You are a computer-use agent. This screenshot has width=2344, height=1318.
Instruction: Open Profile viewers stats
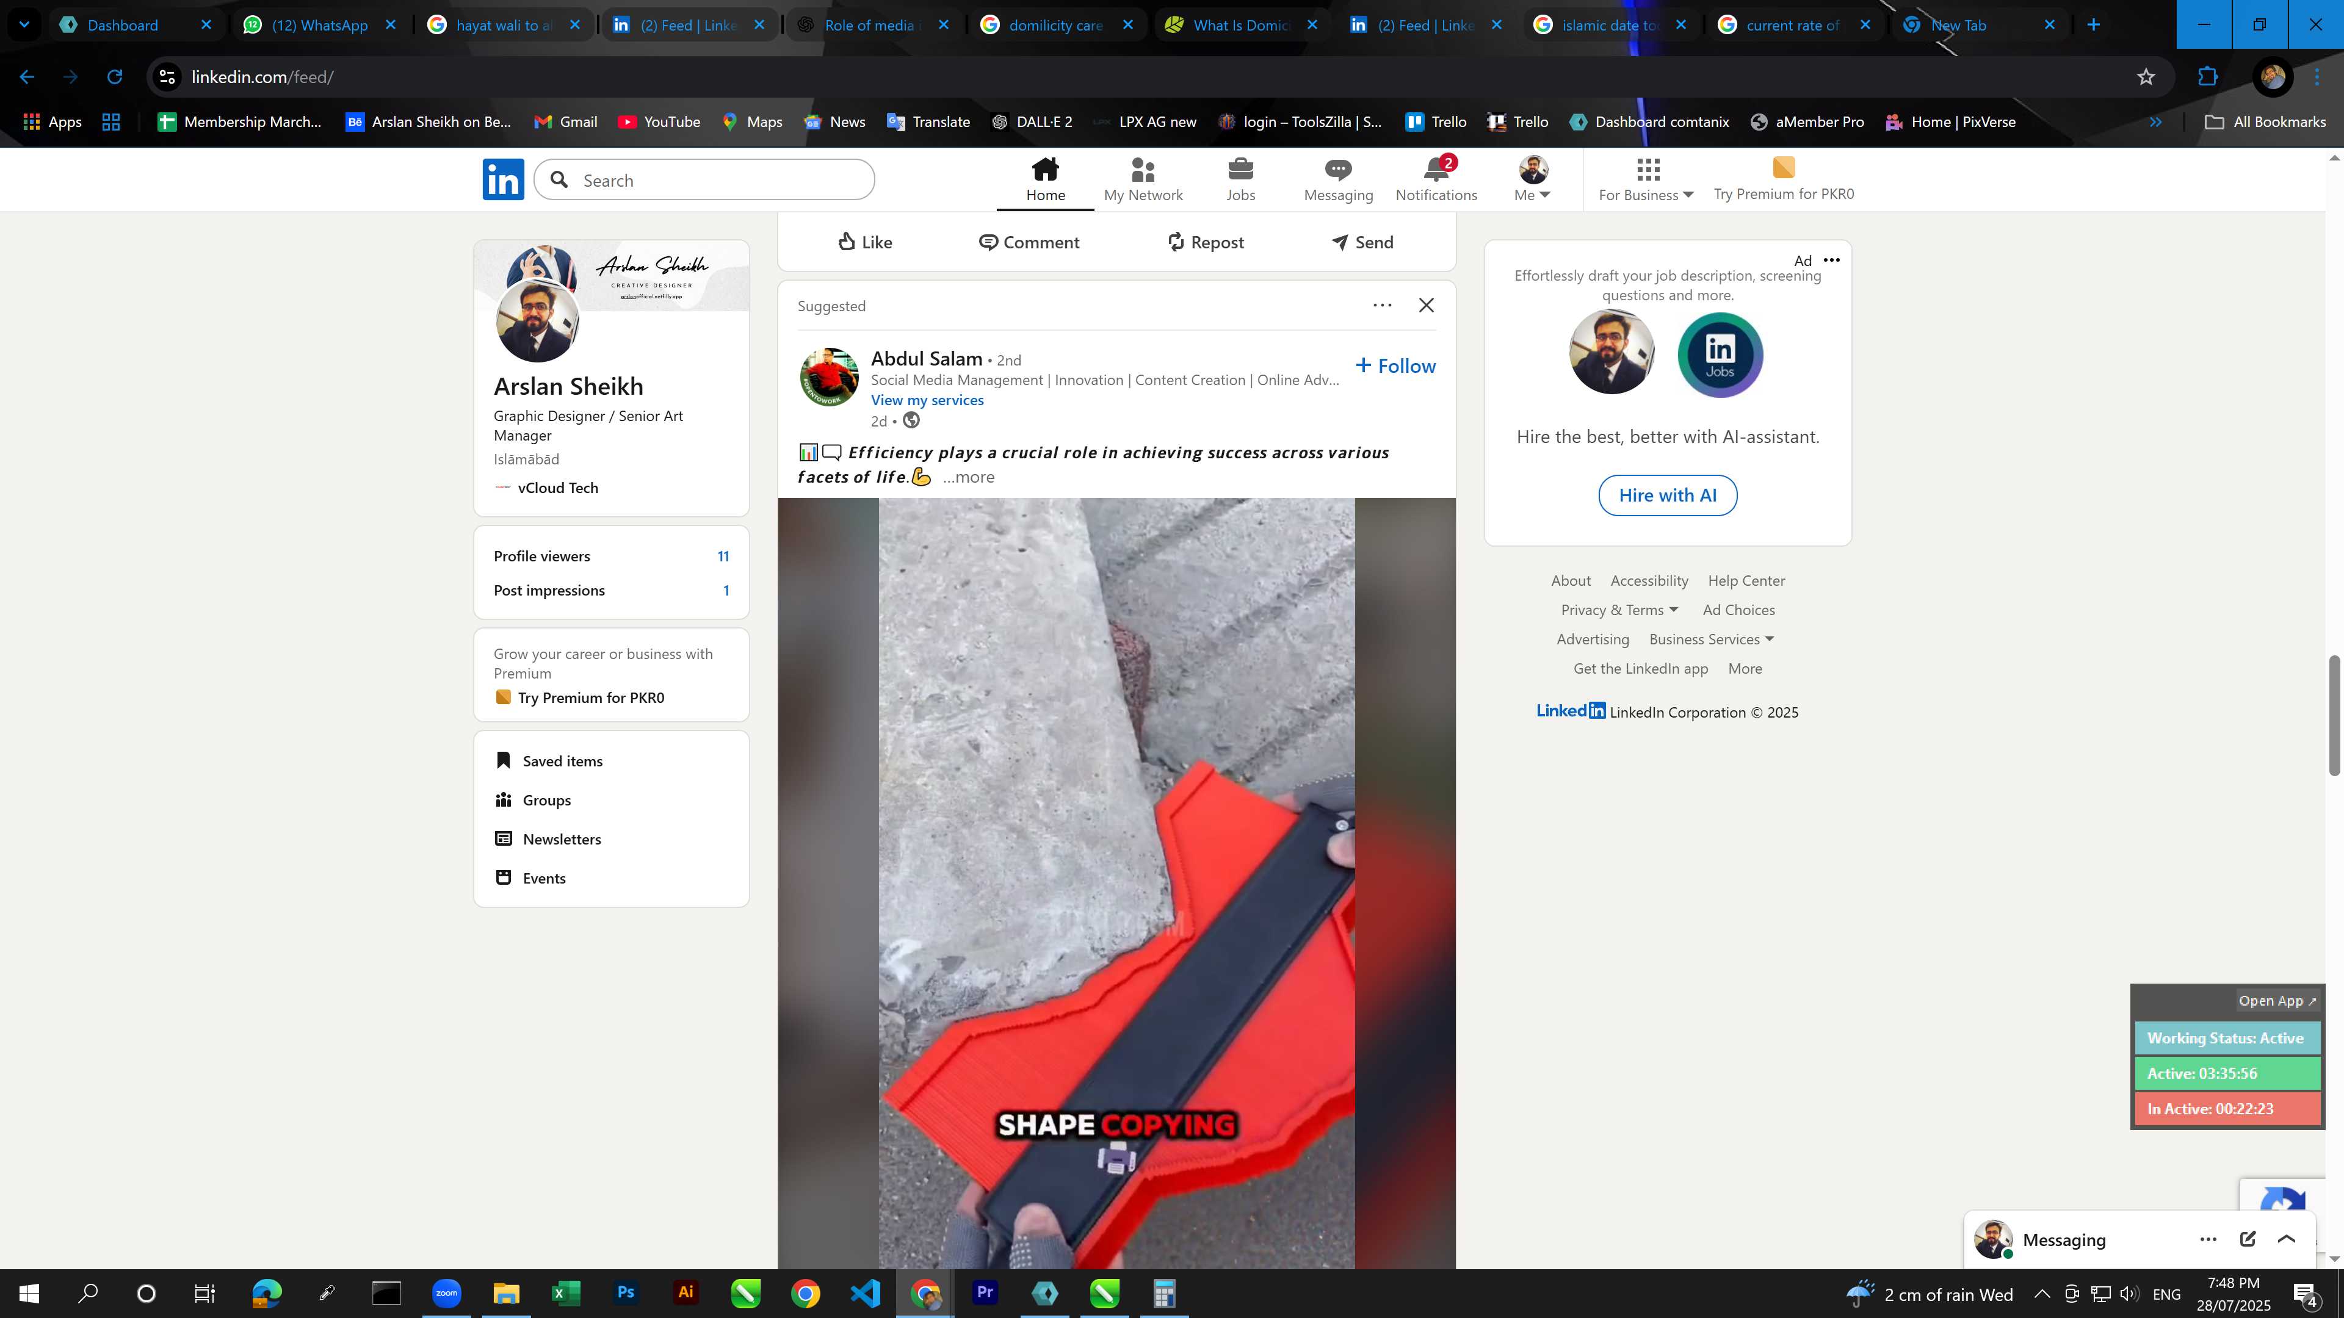click(x=610, y=556)
